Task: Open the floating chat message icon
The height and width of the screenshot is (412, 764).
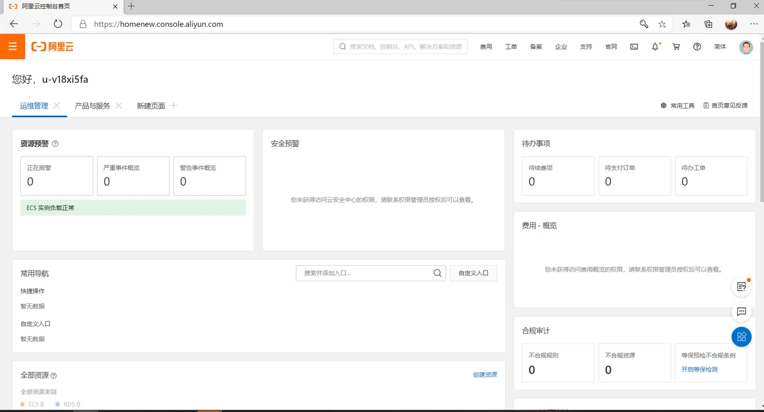Action: click(x=742, y=312)
